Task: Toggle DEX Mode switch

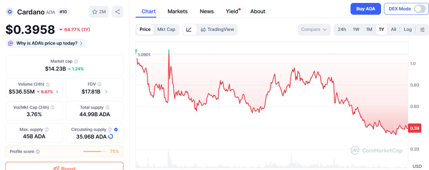Action: [x=419, y=9]
